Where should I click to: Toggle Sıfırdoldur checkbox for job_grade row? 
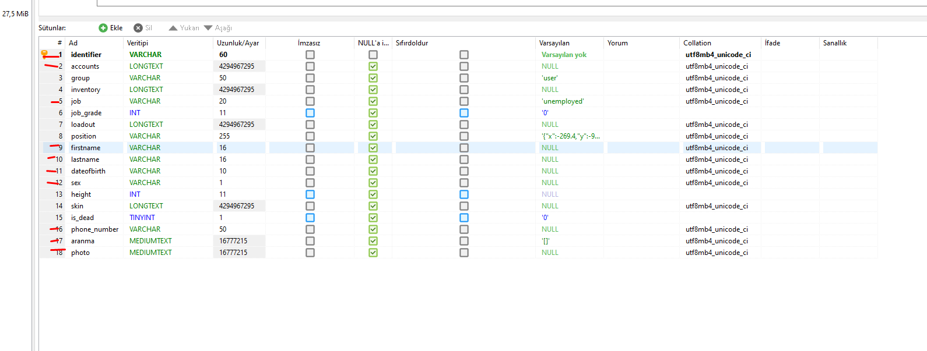464,113
